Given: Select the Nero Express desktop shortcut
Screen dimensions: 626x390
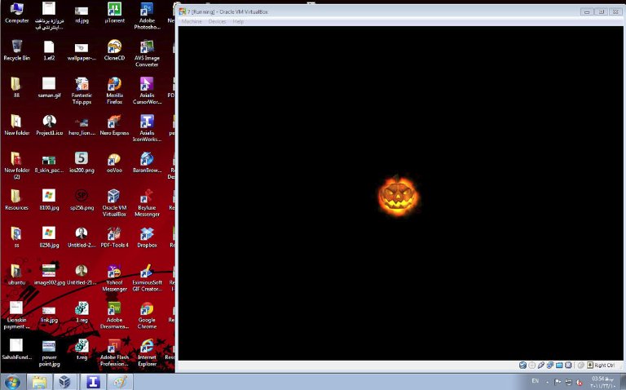Looking at the screenshot, I should click(115, 125).
